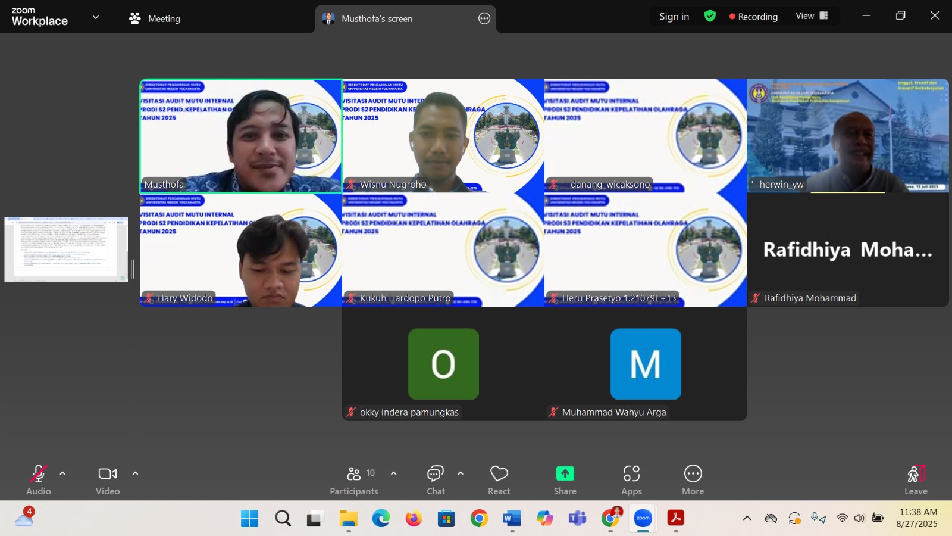Click the green Share screen icon
952x536 pixels.
click(565, 474)
